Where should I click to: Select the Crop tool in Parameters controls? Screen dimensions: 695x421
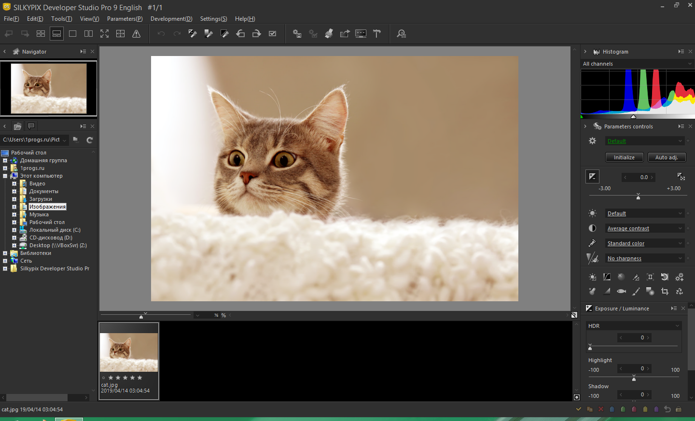tap(665, 292)
